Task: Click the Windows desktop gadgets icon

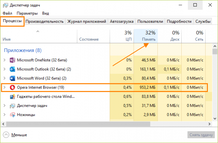Action: [x=12, y=96]
